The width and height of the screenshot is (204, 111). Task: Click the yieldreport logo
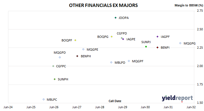pyautogui.click(x=177, y=98)
